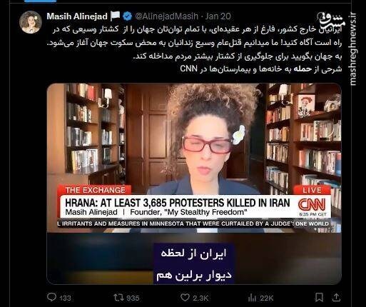The width and height of the screenshot is (366, 307).
Task: Open the @AlinejadMasih handle link
Action: (x=166, y=16)
